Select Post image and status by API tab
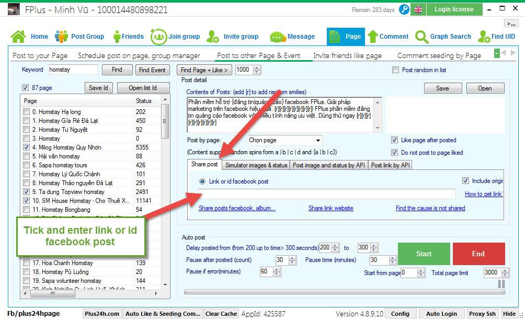The height and width of the screenshot is (320, 525). tap(329, 165)
